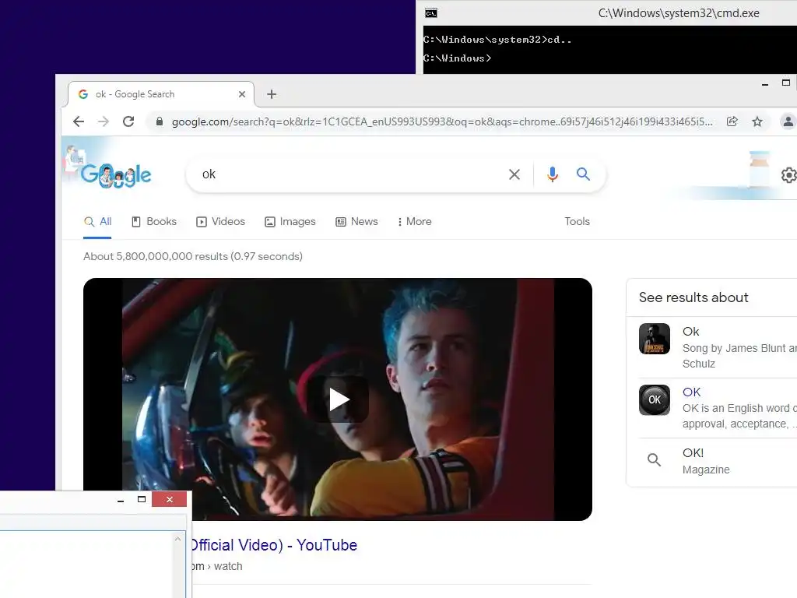Switch to News results
Viewport: 797px width, 598px height.
coord(356,222)
